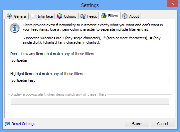Click the "Don't show" filter field containing Softpedia
Viewport: 180px width, 132px height.
coord(90,60)
